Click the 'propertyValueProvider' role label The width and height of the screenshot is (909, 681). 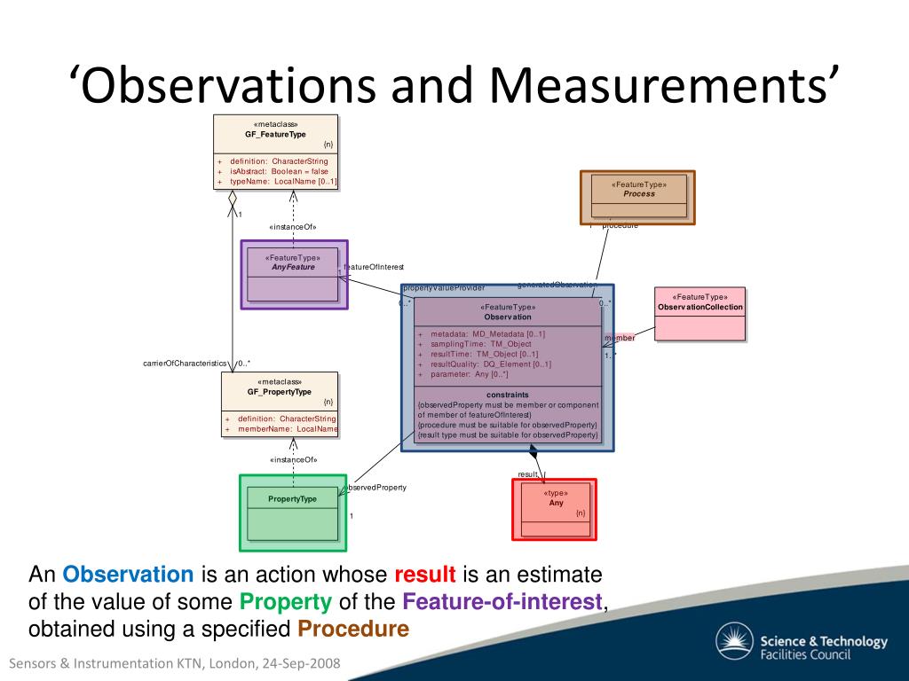[x=444, y=288]
